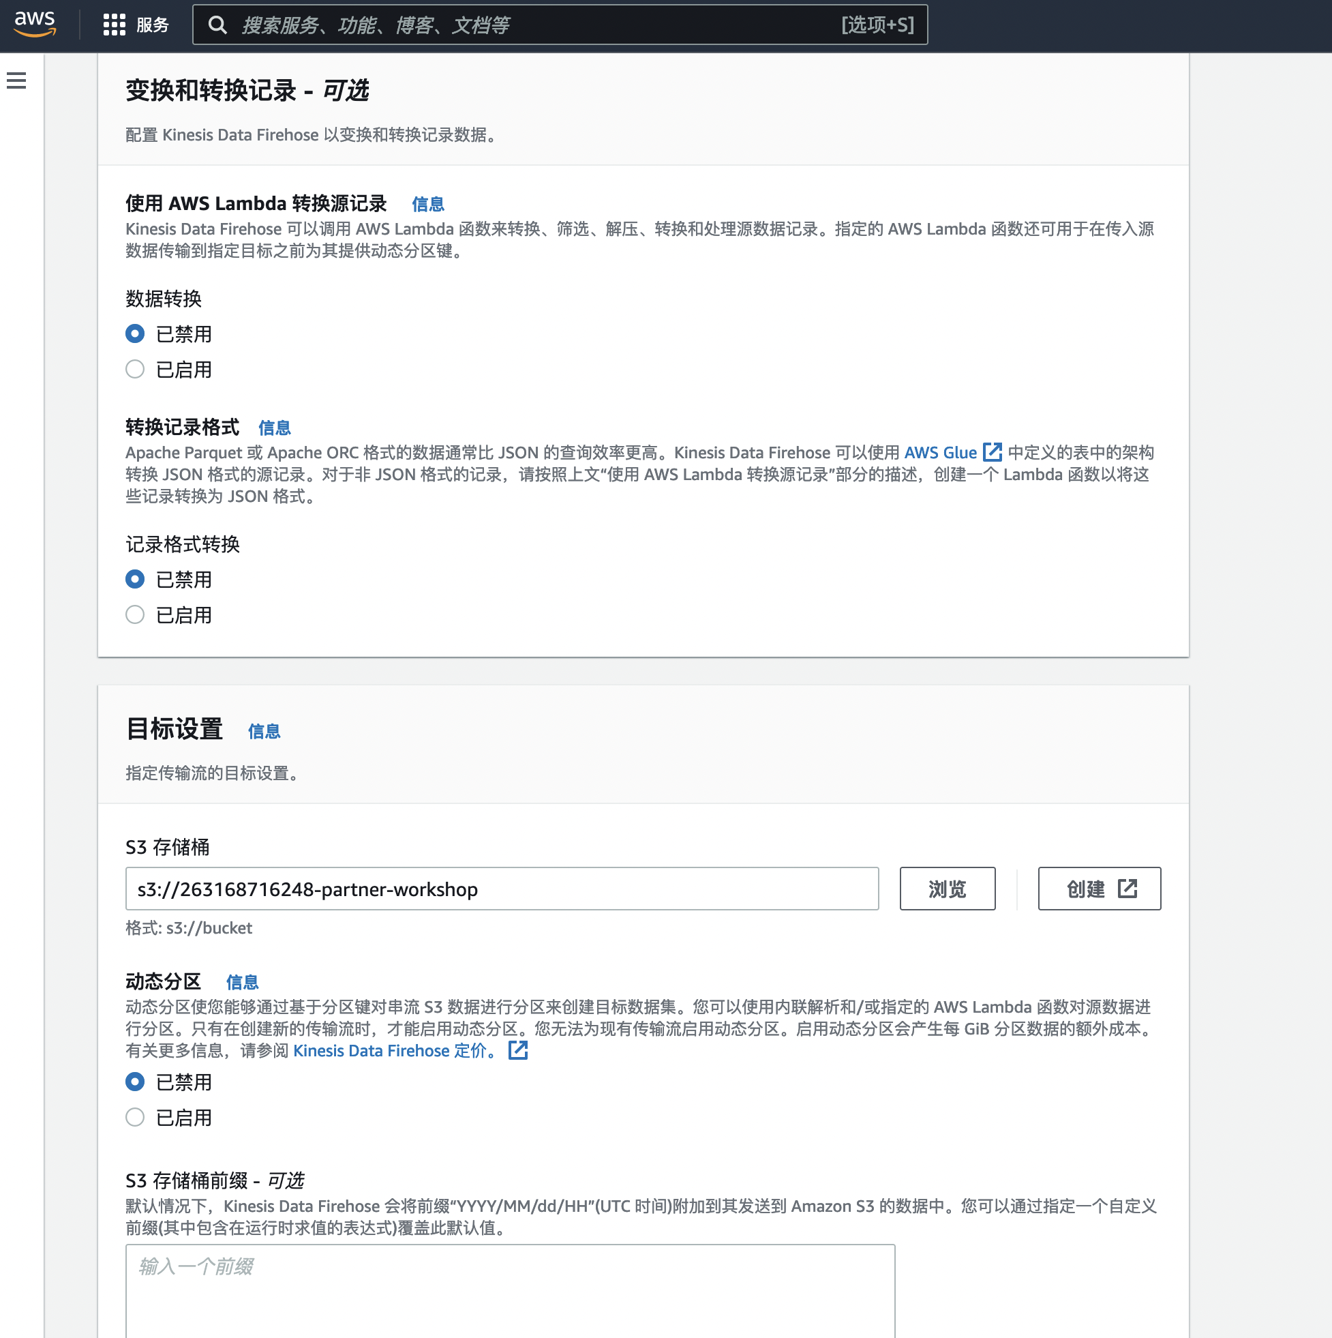Click Browse (浏览) S3 bucket button
Viewport: 1332px width, 1338px height.
pos(946,889)
